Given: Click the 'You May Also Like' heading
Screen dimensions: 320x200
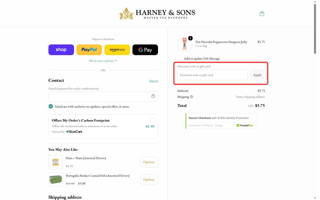Looking at the screenshot, I should click(63, 149).
